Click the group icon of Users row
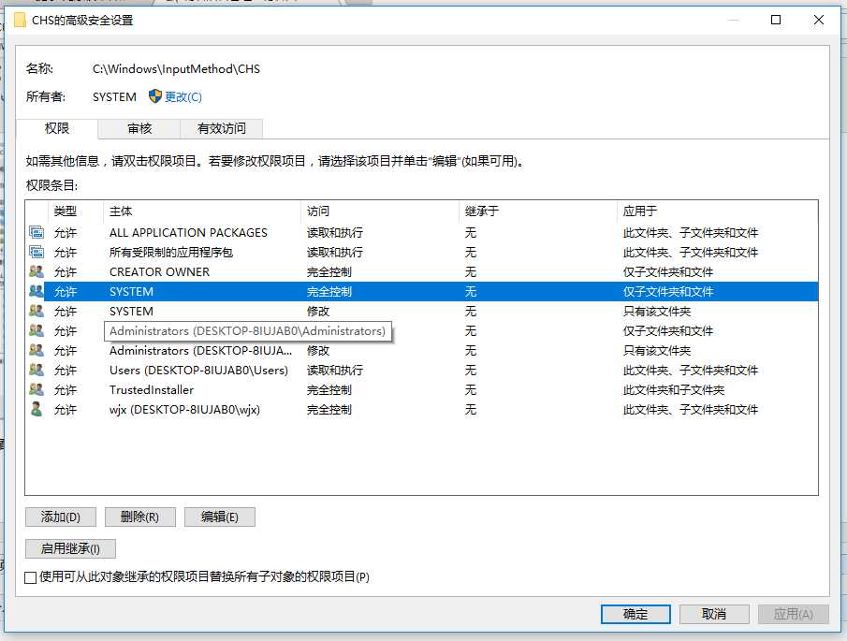847x641 pixels. 37,370
